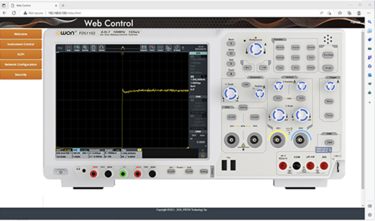The height and width of the screenshot is (221, 375).
Task: Click the Trigger level knob
Action: [x=330, y=87]
